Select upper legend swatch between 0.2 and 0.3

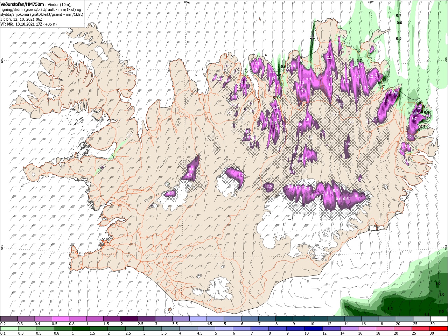coord(9,319)
